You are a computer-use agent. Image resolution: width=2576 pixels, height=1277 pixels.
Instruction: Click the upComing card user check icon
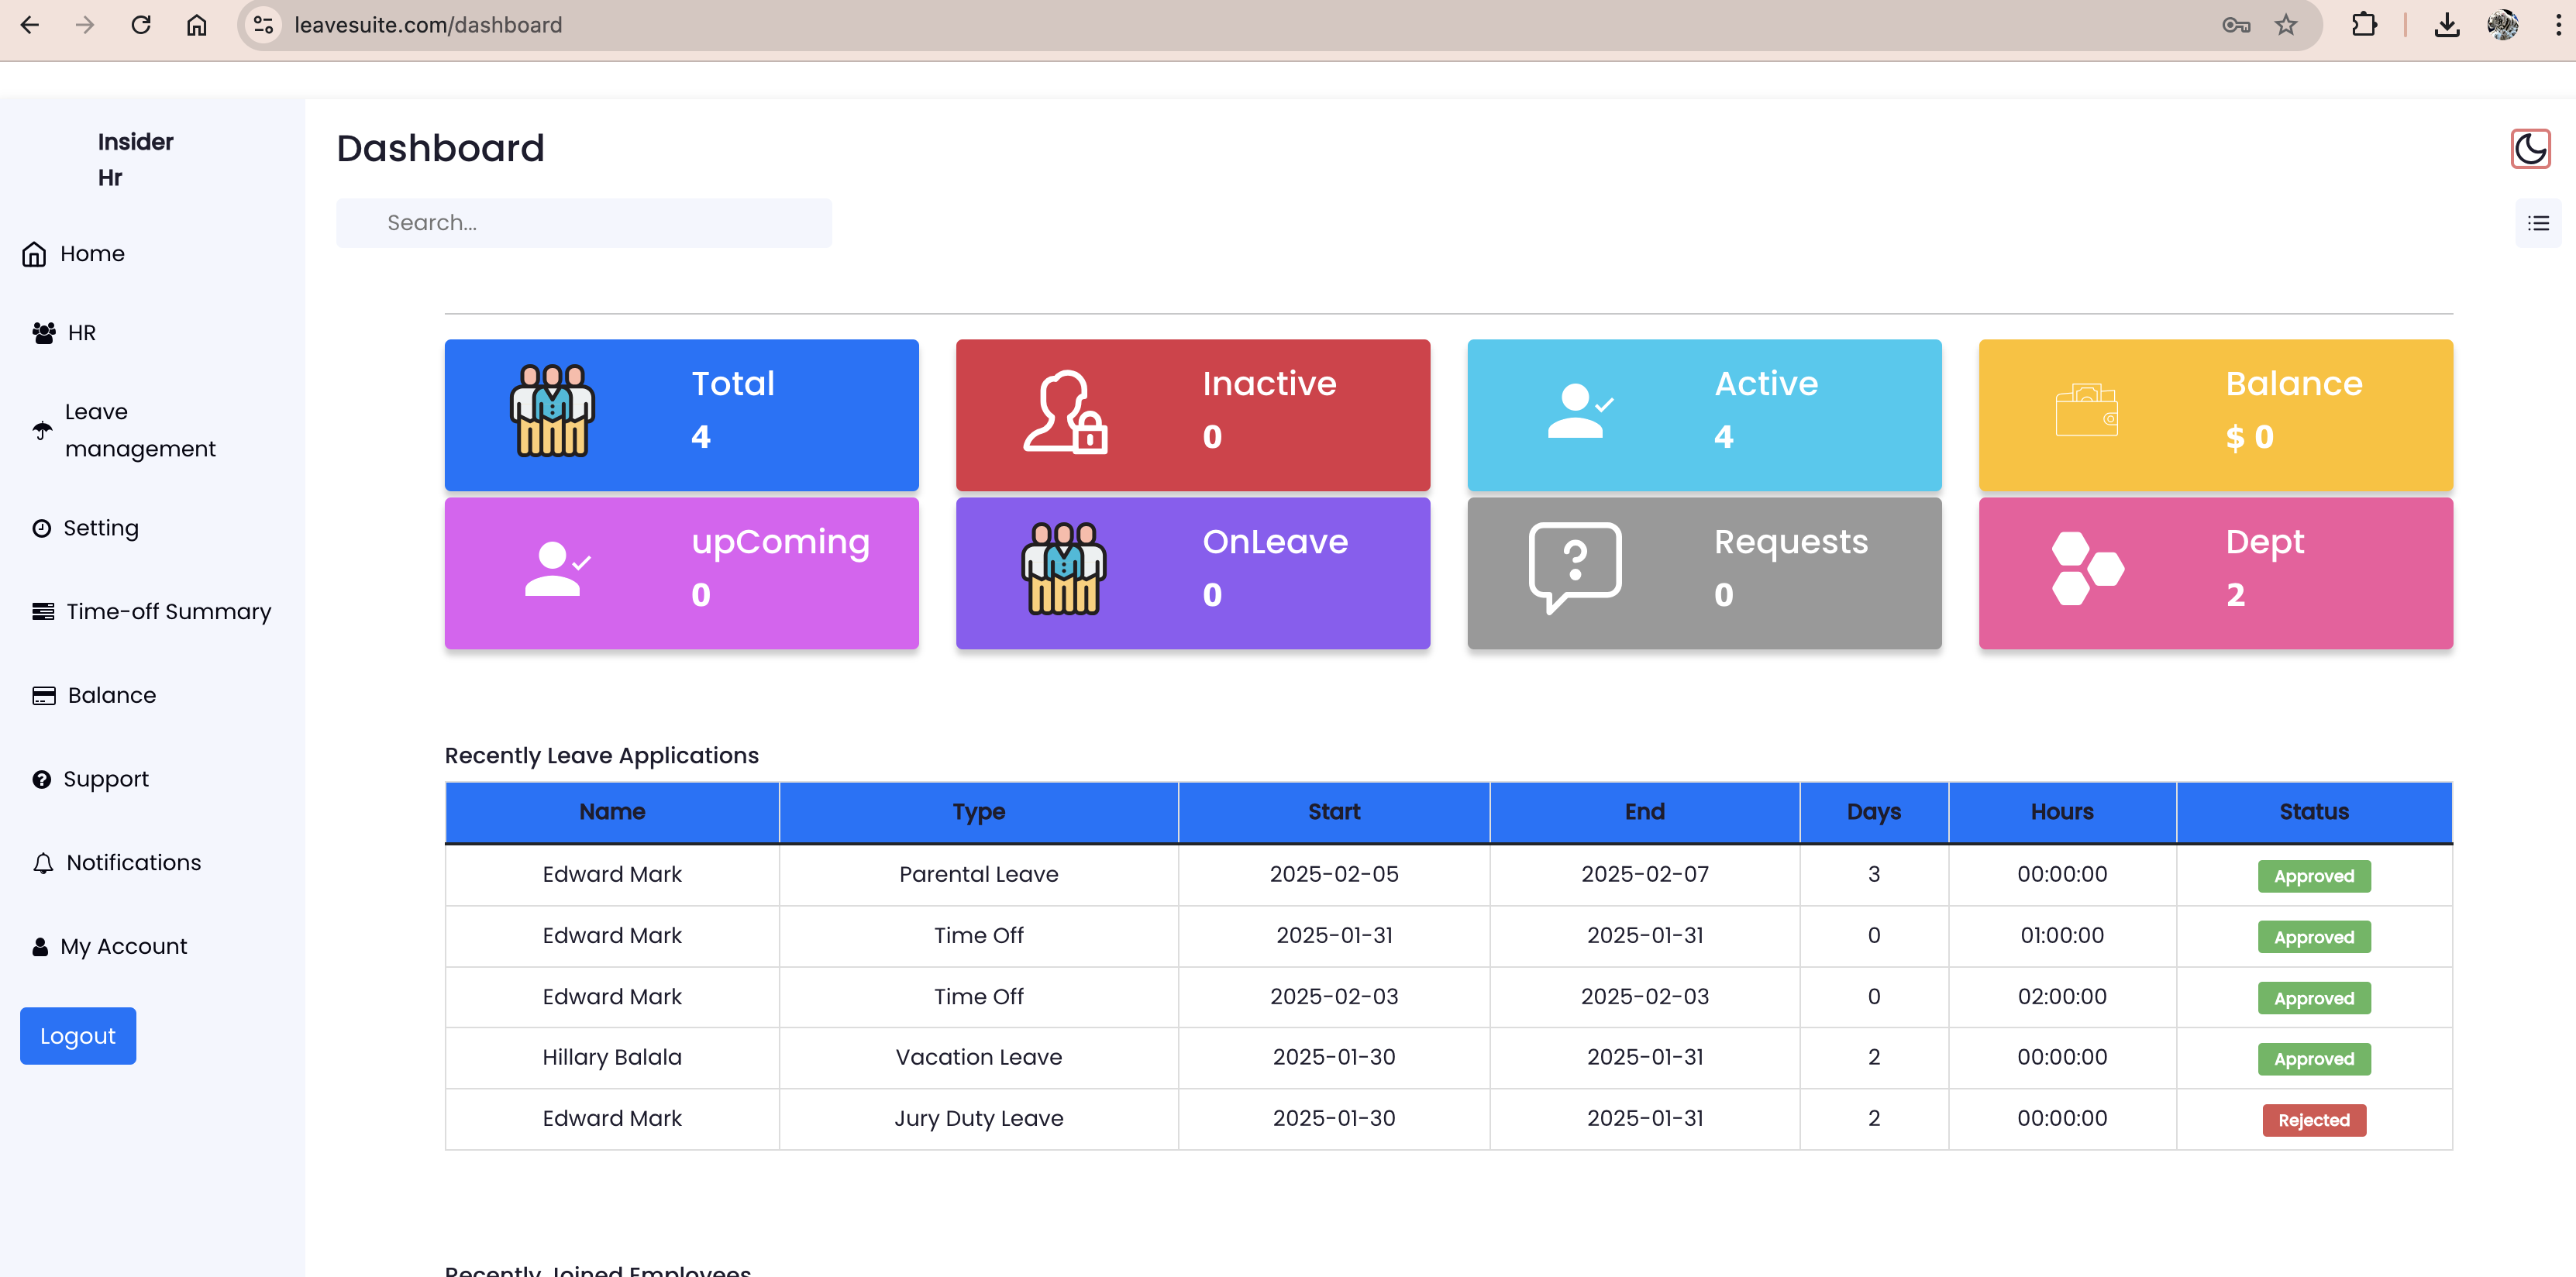pos(557,569)
